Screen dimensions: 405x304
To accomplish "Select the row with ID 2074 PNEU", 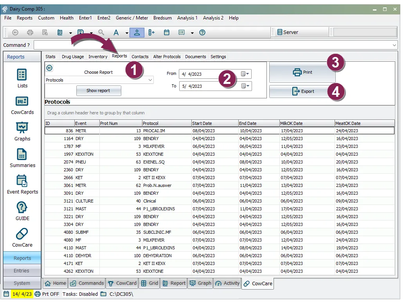I will point(220,162).
